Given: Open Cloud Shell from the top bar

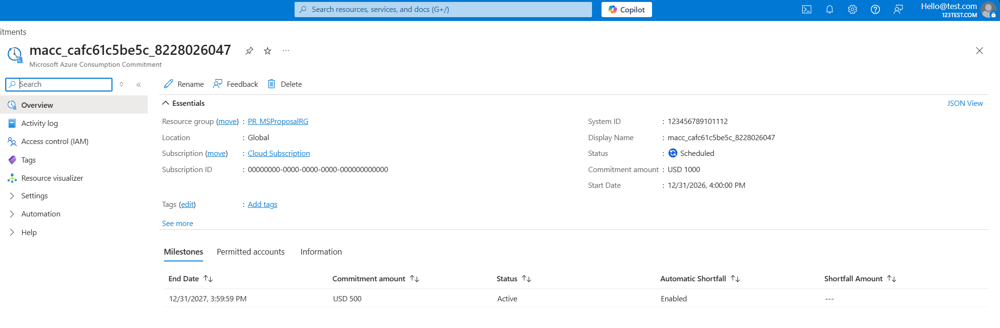Looking at the screenshot, I should point(806,10).
